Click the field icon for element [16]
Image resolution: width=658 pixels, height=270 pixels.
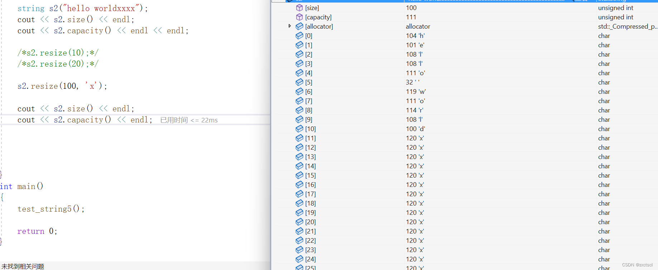point(299,185)
